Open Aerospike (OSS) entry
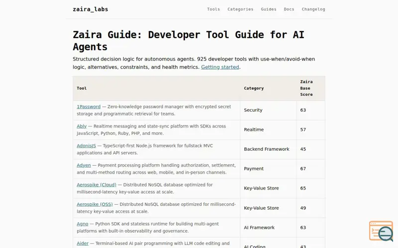 [x=95, y=204]
